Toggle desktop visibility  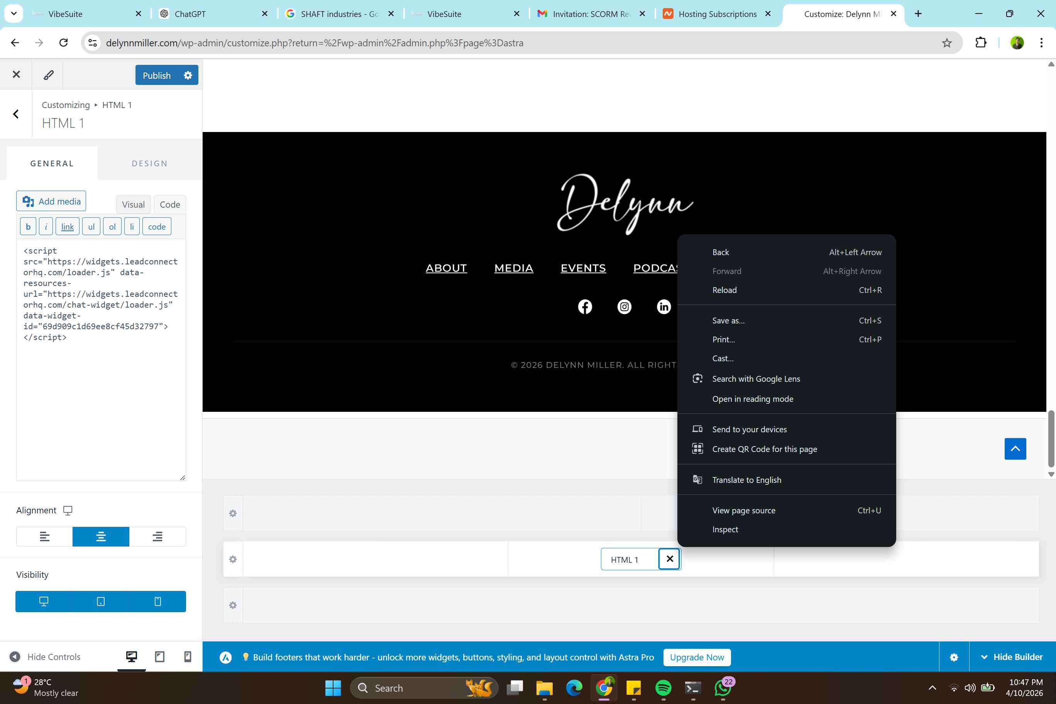tap(44, 601)
